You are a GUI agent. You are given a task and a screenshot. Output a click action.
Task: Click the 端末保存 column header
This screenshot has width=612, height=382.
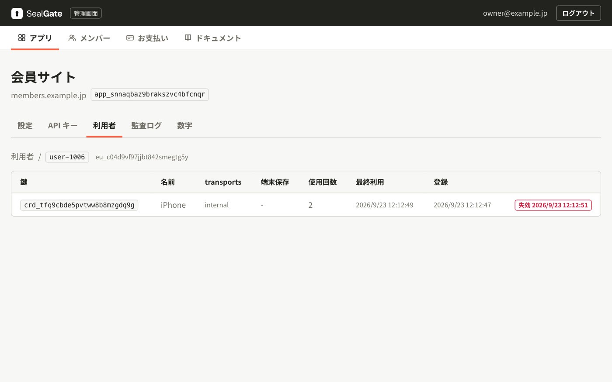(275, 182)
